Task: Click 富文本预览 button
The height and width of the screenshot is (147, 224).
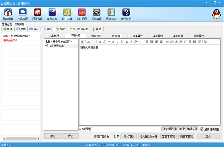Action: point(169,136)
